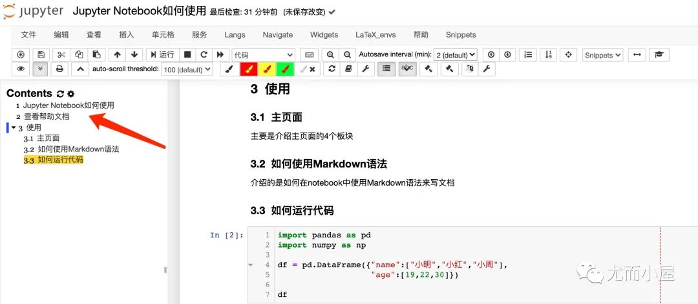Image resolution: width=698 pixels, height=304 pixels.
Task: Collapse section 3 使用 in Contents tree
Action: [x=14, y=127]
